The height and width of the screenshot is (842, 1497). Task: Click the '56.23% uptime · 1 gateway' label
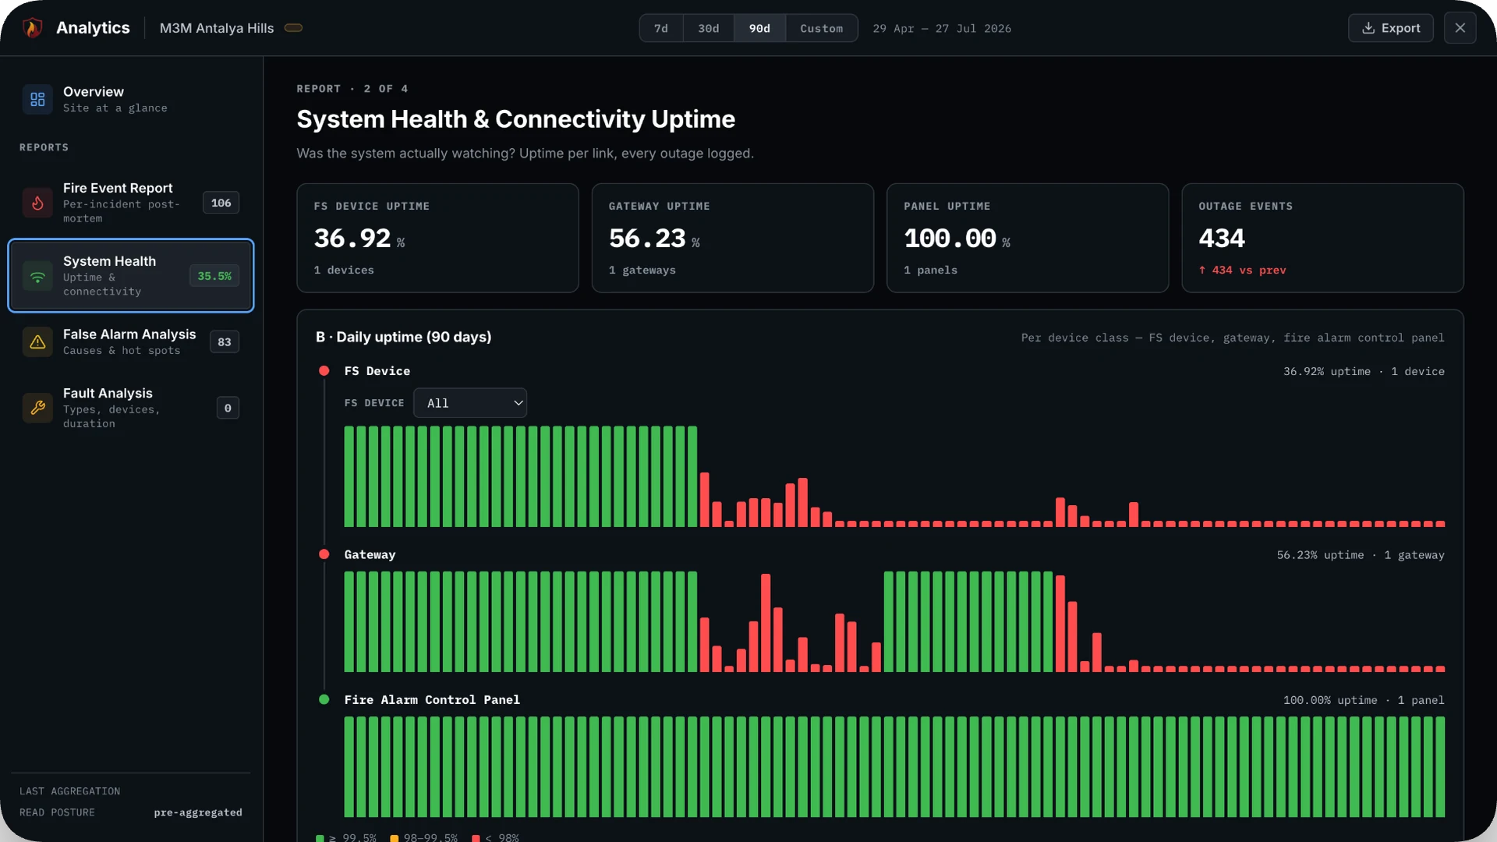coord(1361,555)
